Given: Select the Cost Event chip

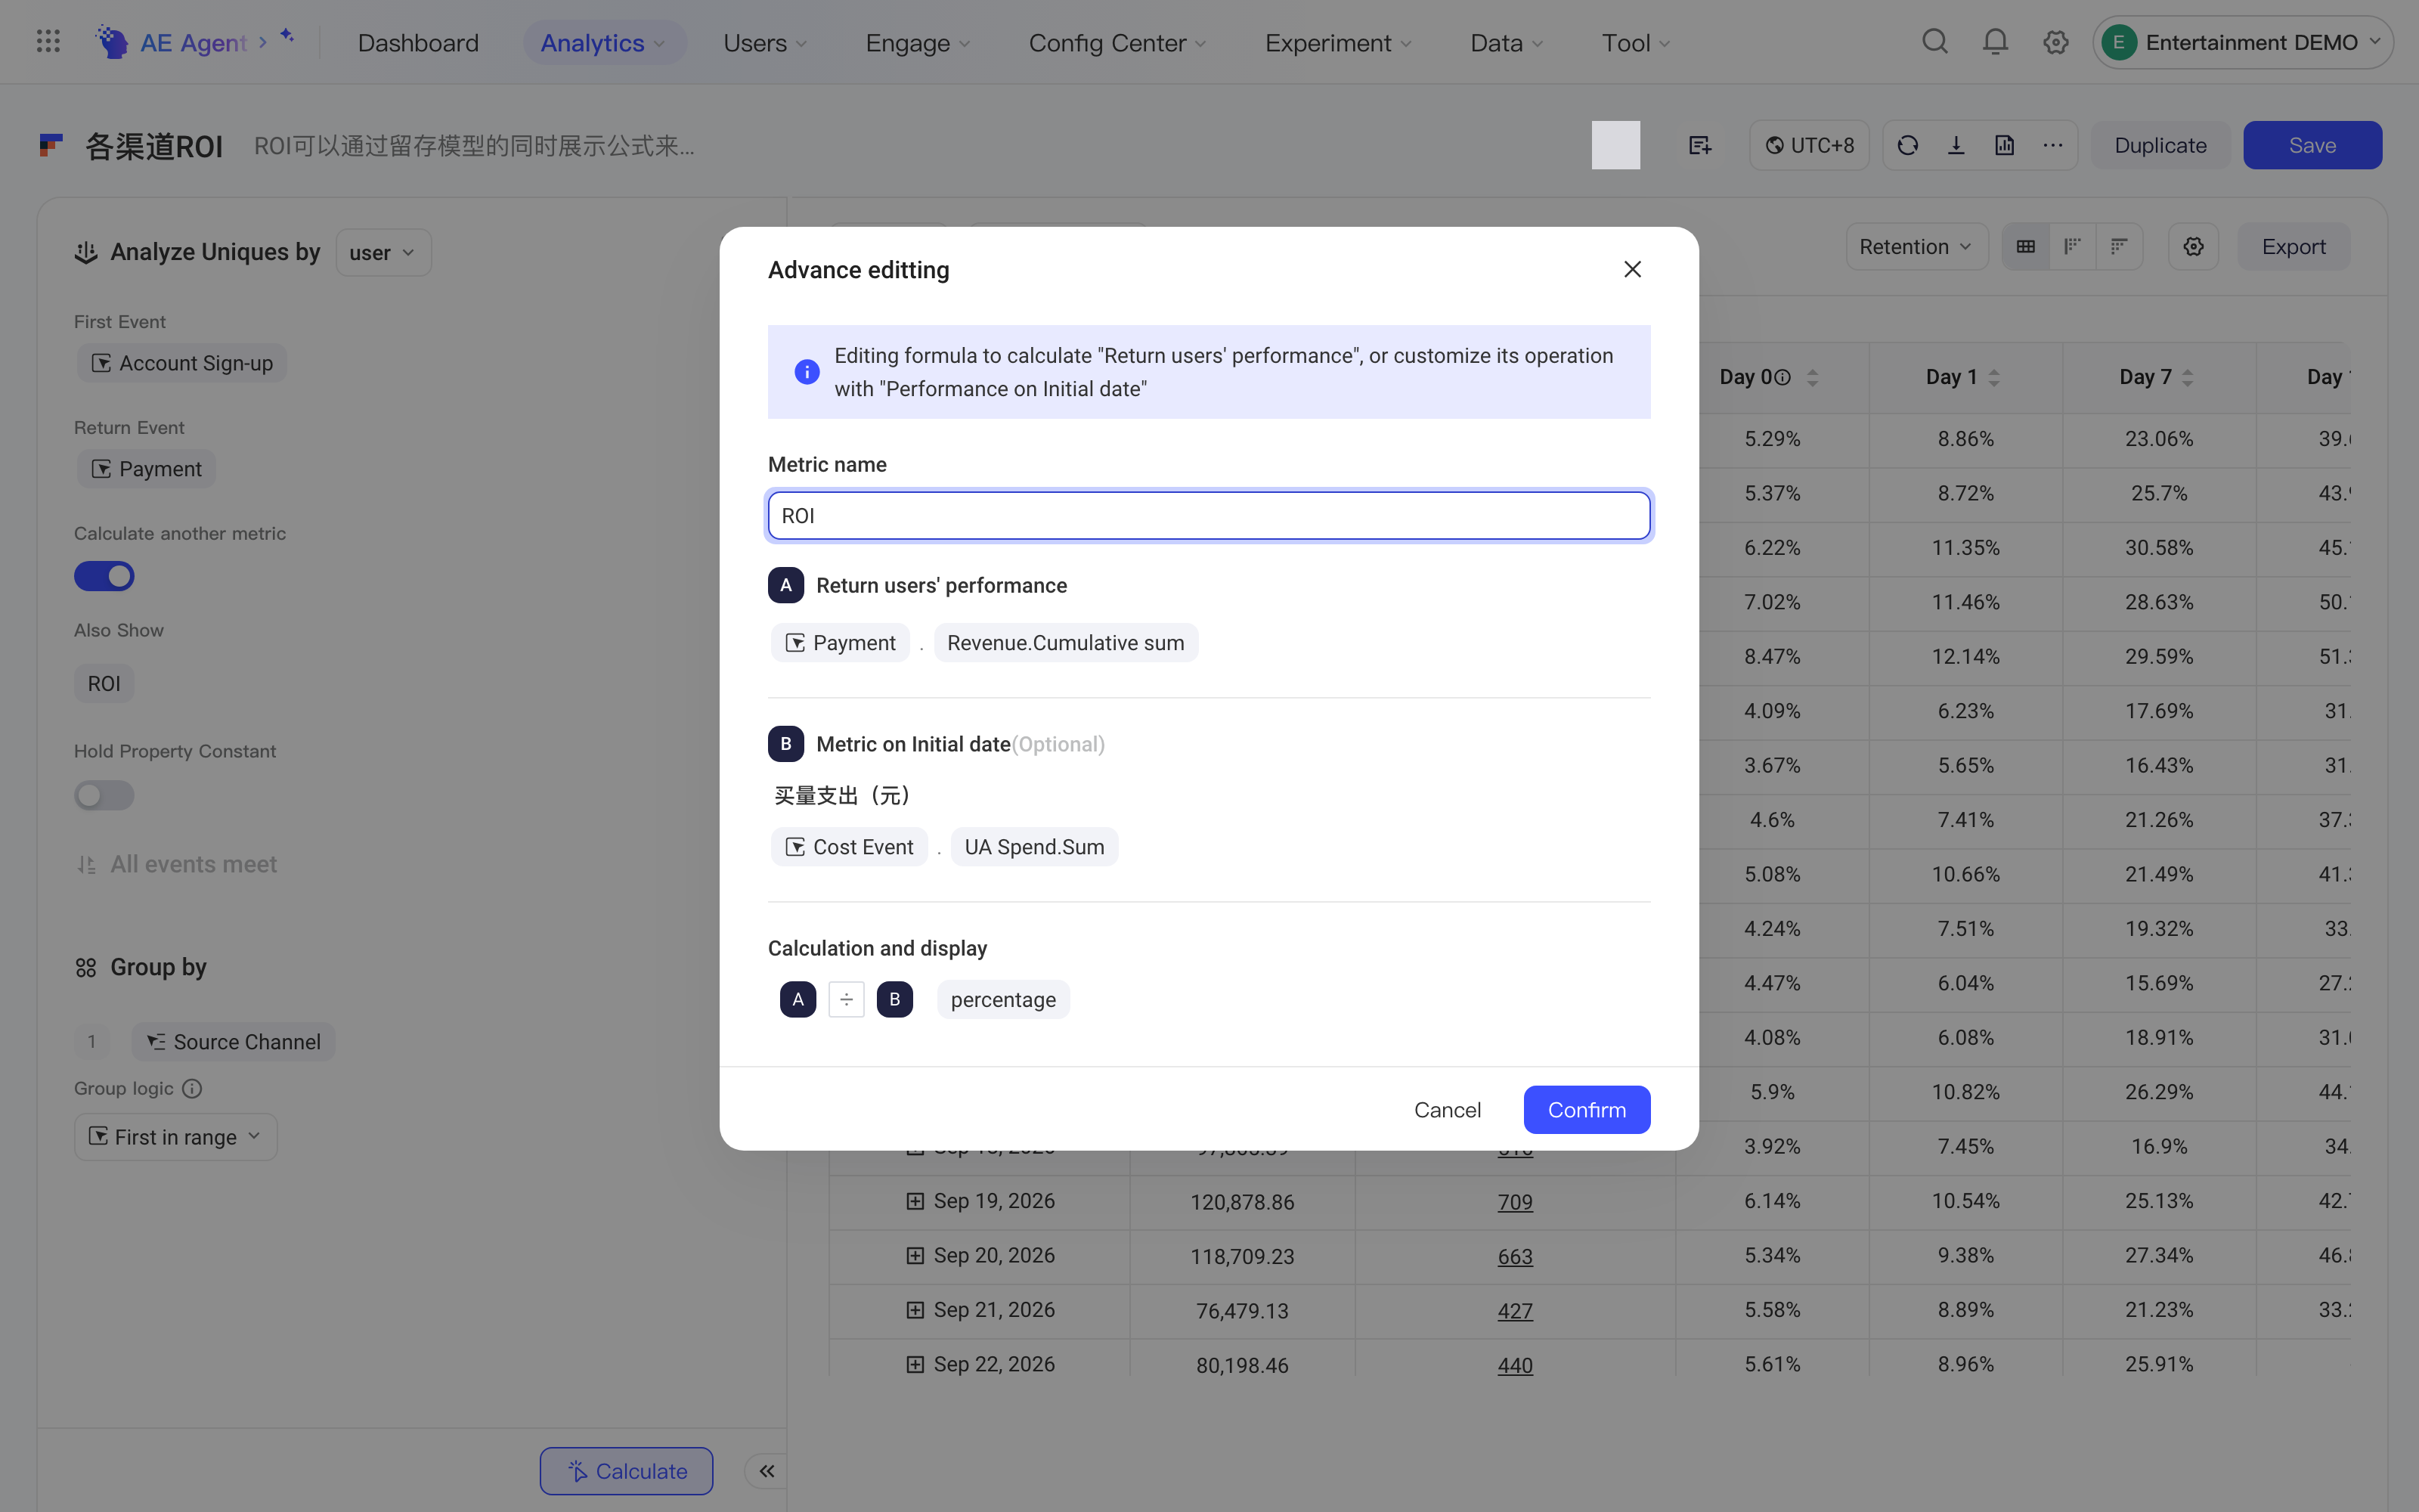Looking at the screenshot, I should coord(849,847).
